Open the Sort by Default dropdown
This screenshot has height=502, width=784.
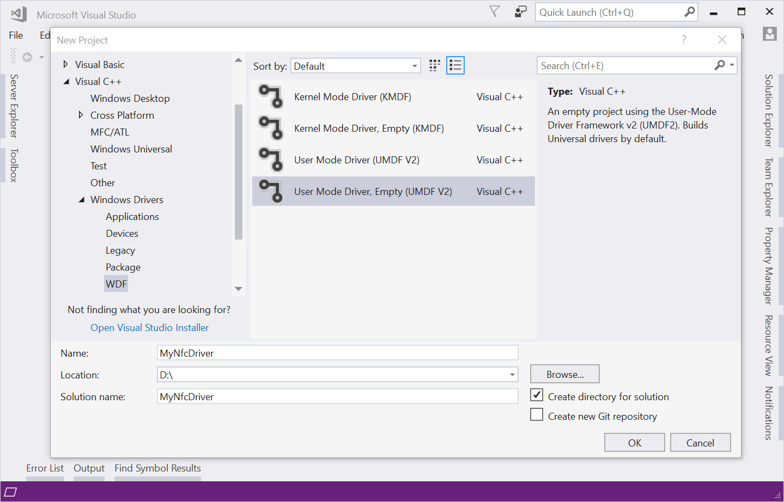pyautogui.click(x=356, y=66)
